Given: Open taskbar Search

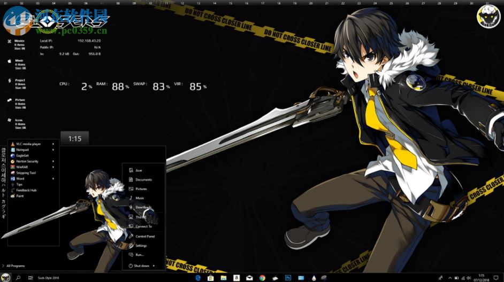Looking at the screenshot, I should click(18, 278).
